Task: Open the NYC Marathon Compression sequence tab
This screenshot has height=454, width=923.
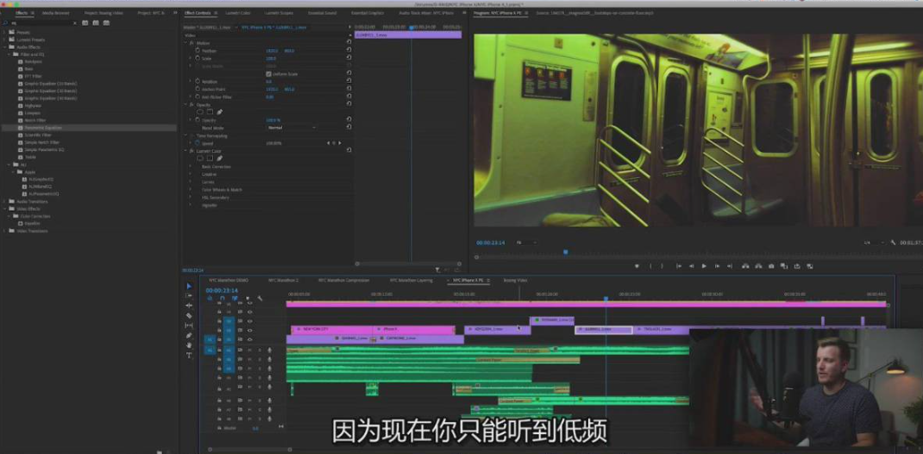Action: pyautogui.click(x=344, y=281)
